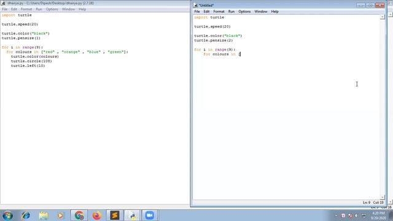The width and height of the screenshot is (393, 221).
Task: Click 'turtle.color(colours)' line in dhairya.py
Action: [35, 56]
